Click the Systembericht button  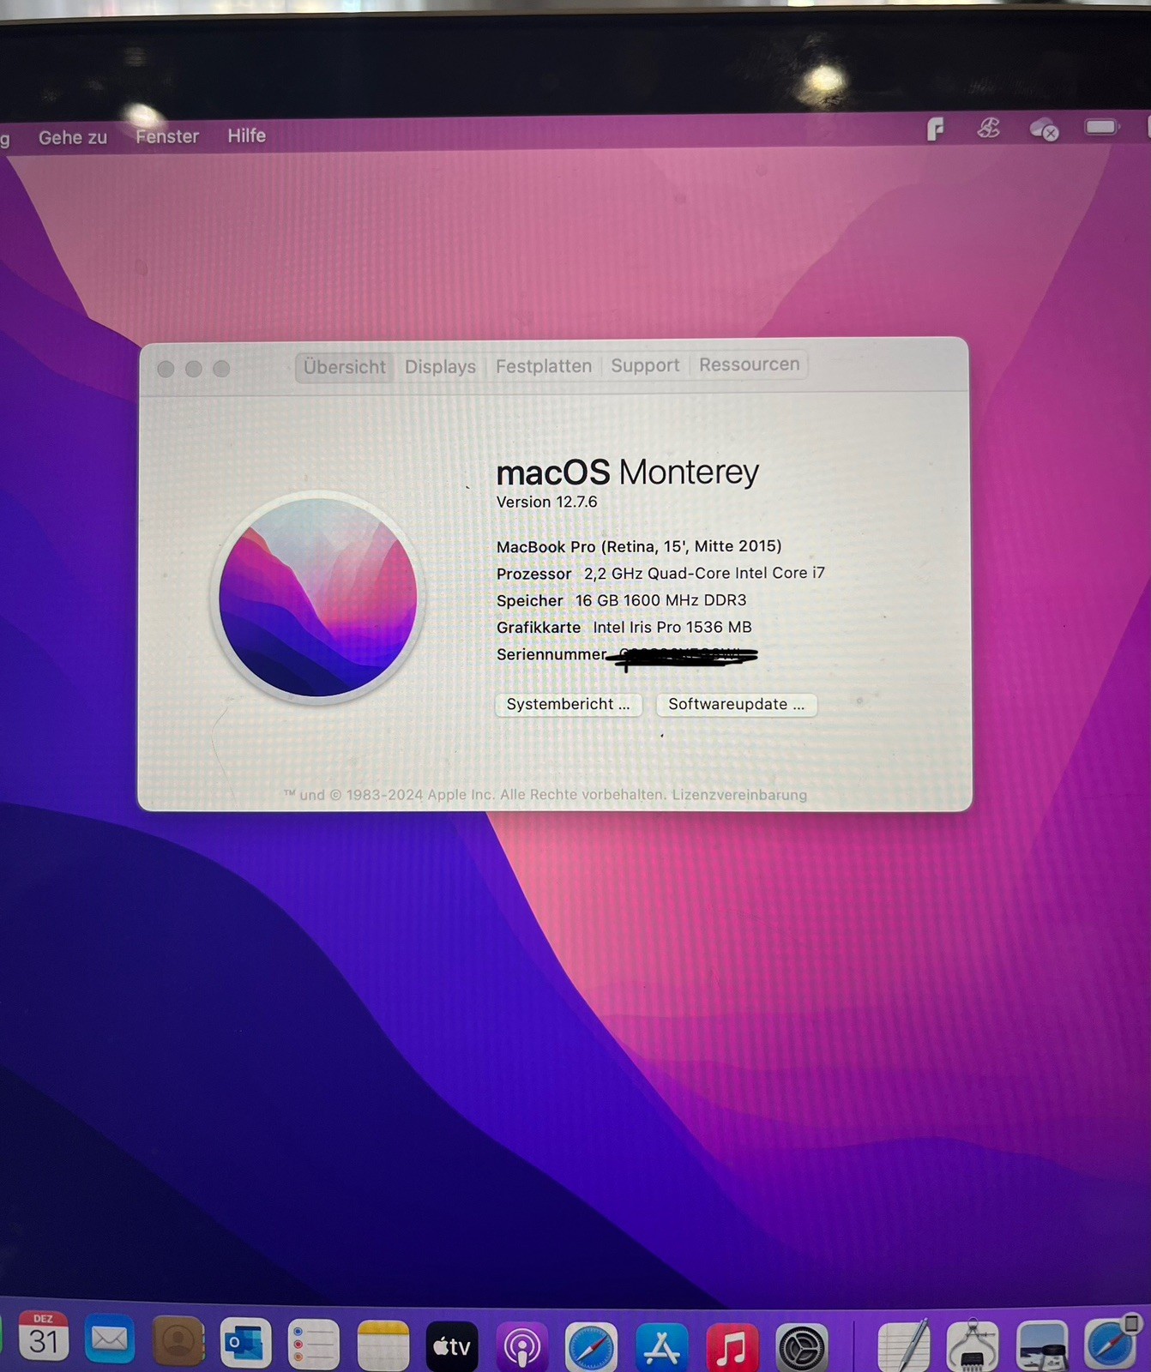[568, 704]
